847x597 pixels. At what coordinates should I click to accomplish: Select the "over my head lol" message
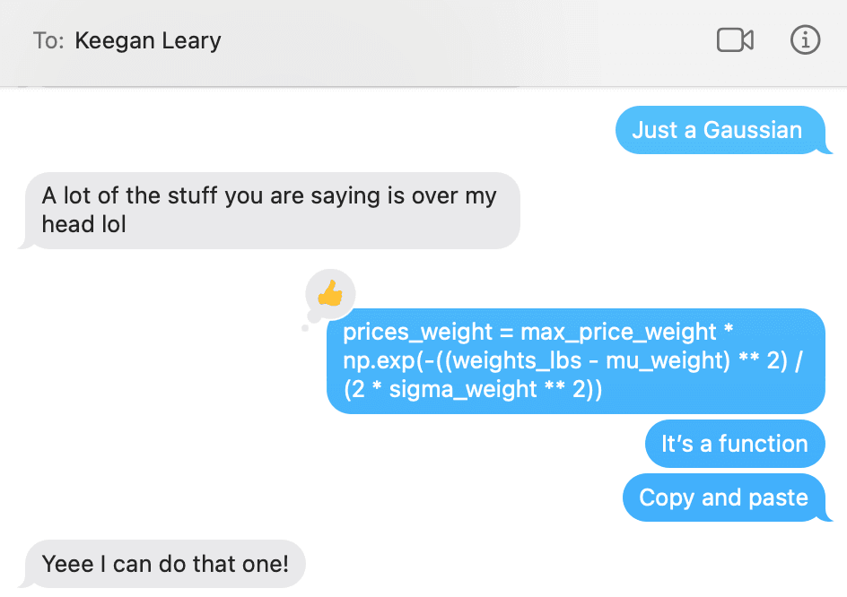[269, 211]
